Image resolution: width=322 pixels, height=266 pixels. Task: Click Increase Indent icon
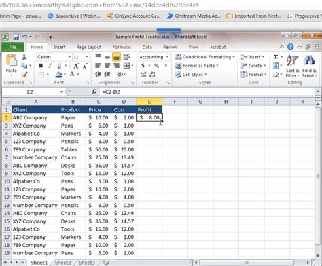click(107, 75)
